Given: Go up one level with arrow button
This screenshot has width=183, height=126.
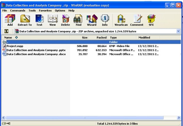Looking at the screenshot, I should (x=6, y=31).
